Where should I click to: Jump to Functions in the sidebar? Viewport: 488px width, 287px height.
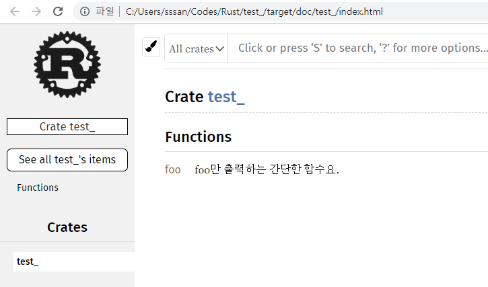[x=38, y=188]
